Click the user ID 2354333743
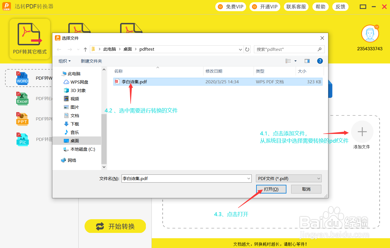 click(370, 49)
